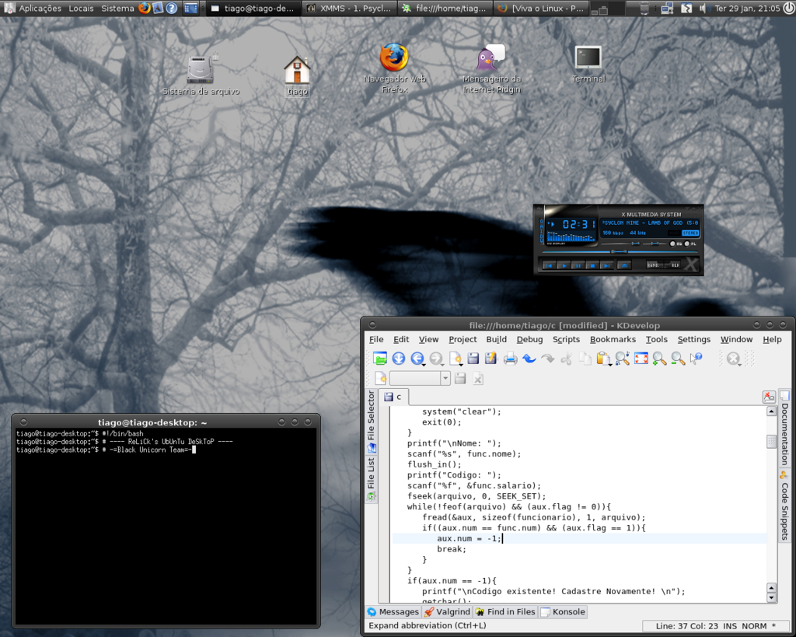Open the Pidgin Internet messenger desktop icon

491,69
